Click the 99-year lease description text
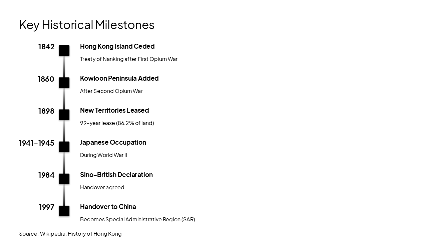427x240 pixels. tap(117, 123)
